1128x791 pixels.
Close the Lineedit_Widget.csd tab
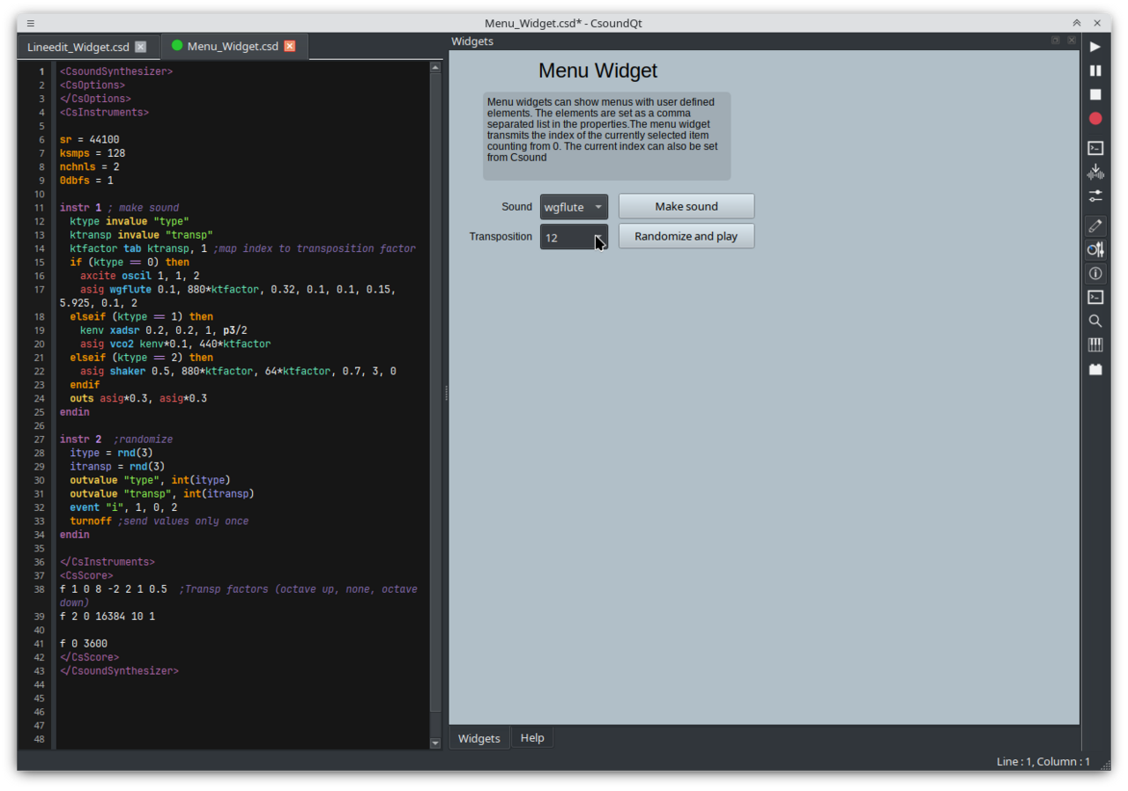(x=140, y=47)
